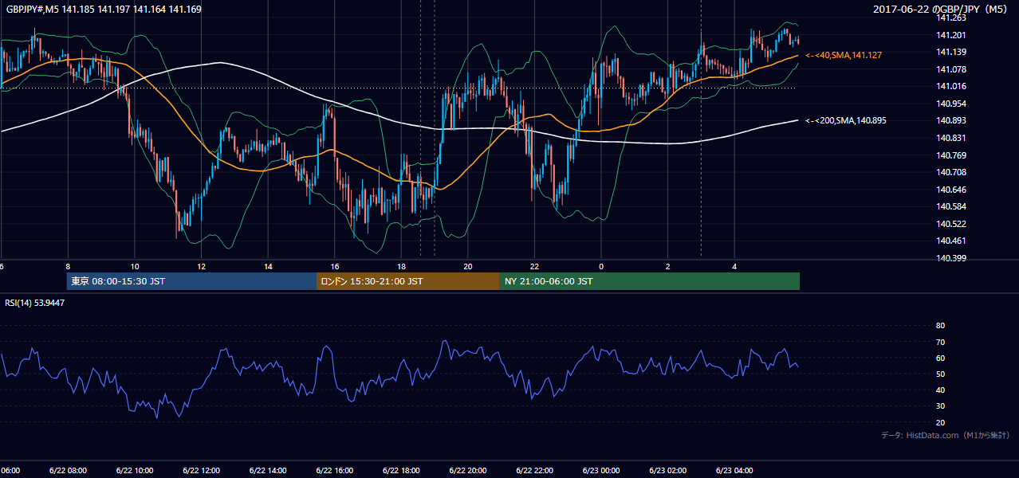The height and width of the screenshot is (478, 1019).
Task: Click price level 141.263 on the price axis
Action: tap(950, 18)
